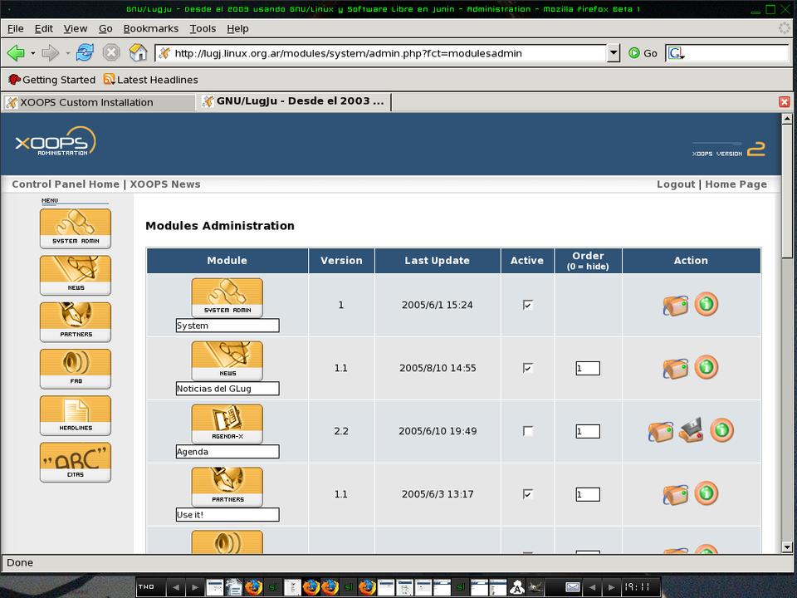Viewport: 797px width, 598px height.
Task: Open the Partners module sidebar icon
Action: tap(75, 321)
